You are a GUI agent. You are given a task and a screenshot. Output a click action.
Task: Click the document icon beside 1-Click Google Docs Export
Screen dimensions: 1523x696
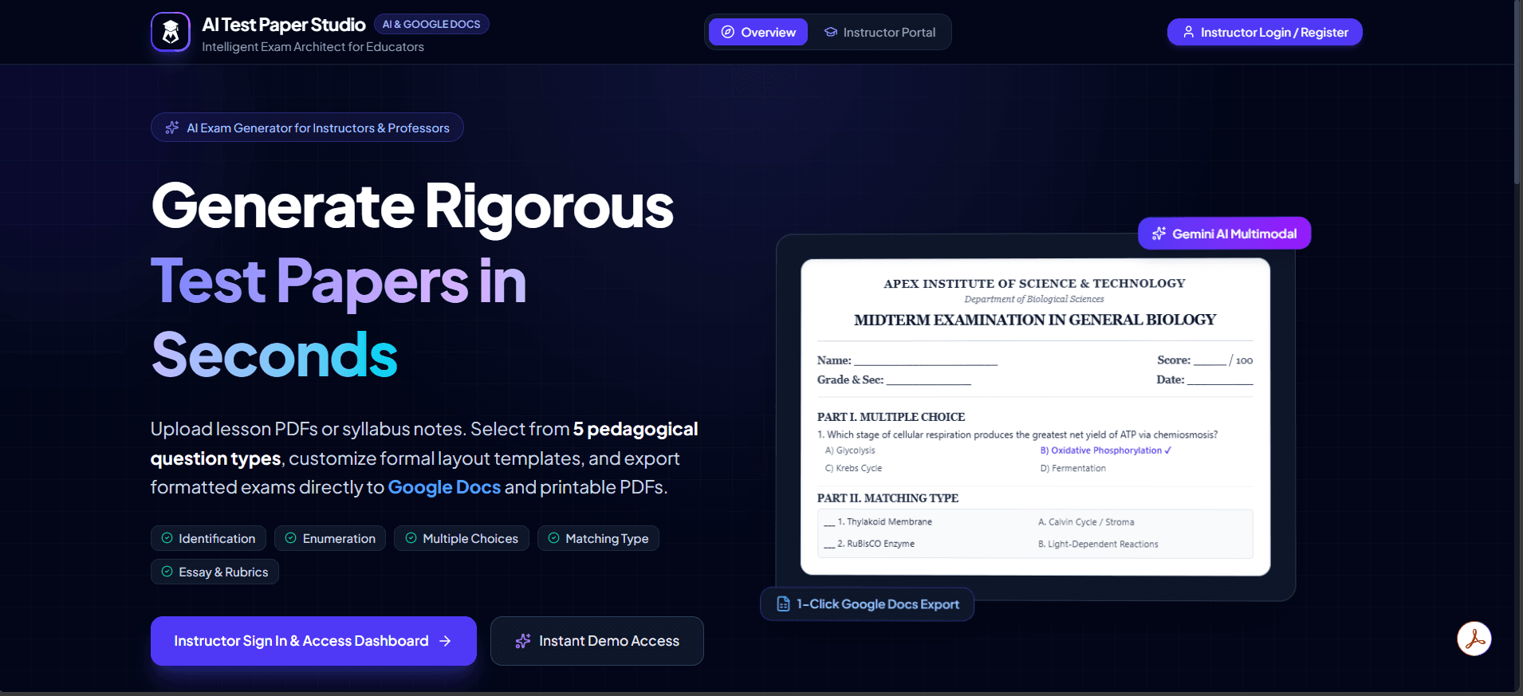click(783, 604)
